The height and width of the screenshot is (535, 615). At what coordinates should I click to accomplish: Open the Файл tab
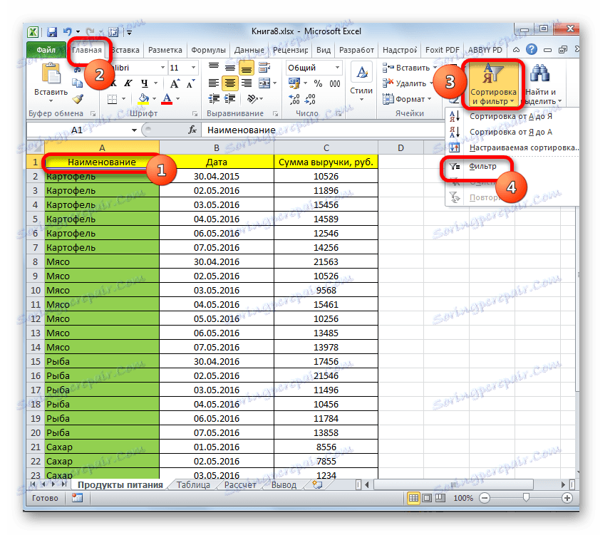click(x=46, y=50)
